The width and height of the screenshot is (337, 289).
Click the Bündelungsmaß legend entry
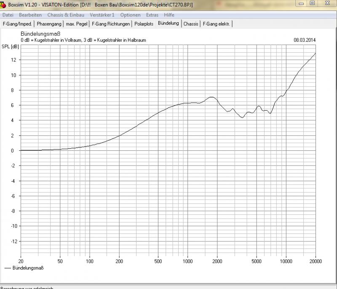[24, 268]
